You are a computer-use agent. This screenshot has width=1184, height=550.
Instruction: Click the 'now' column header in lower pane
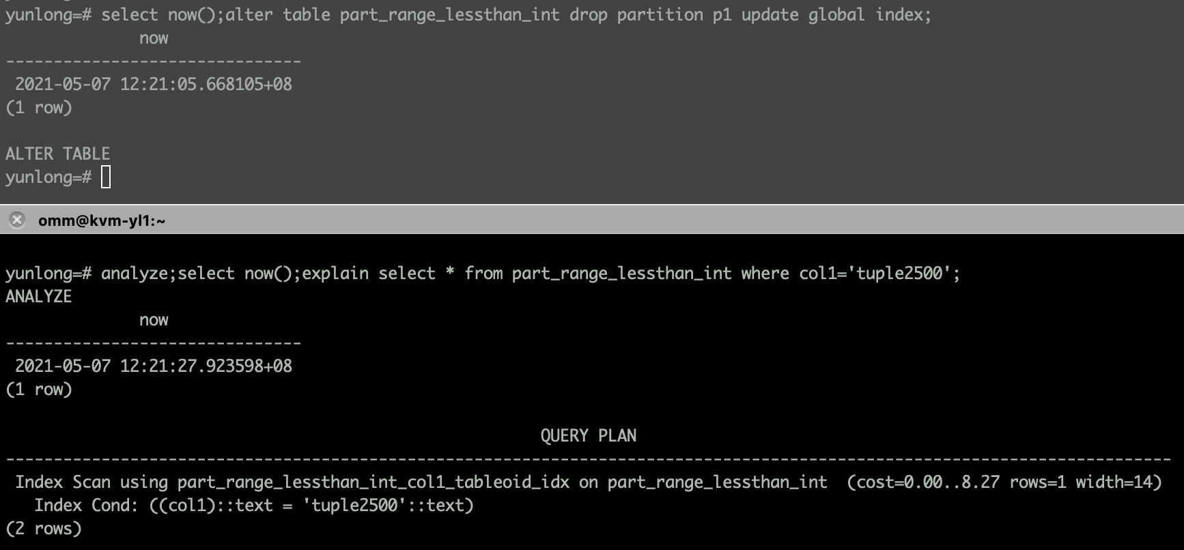click(x=154, y=320)
